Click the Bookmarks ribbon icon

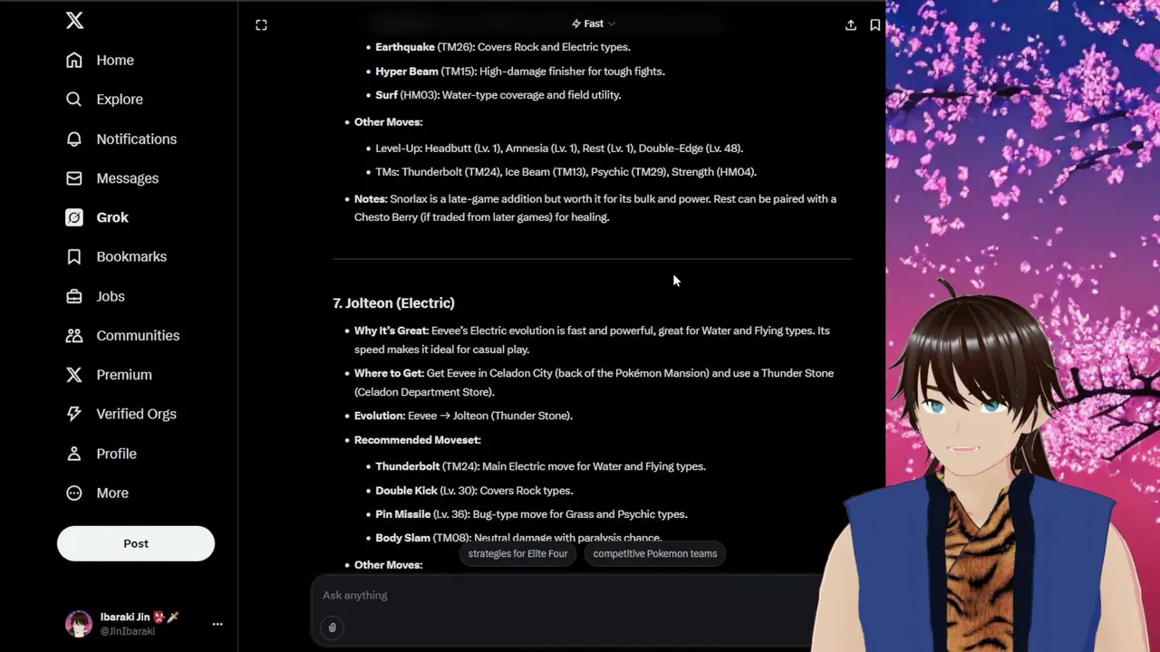tap(74, 257)
